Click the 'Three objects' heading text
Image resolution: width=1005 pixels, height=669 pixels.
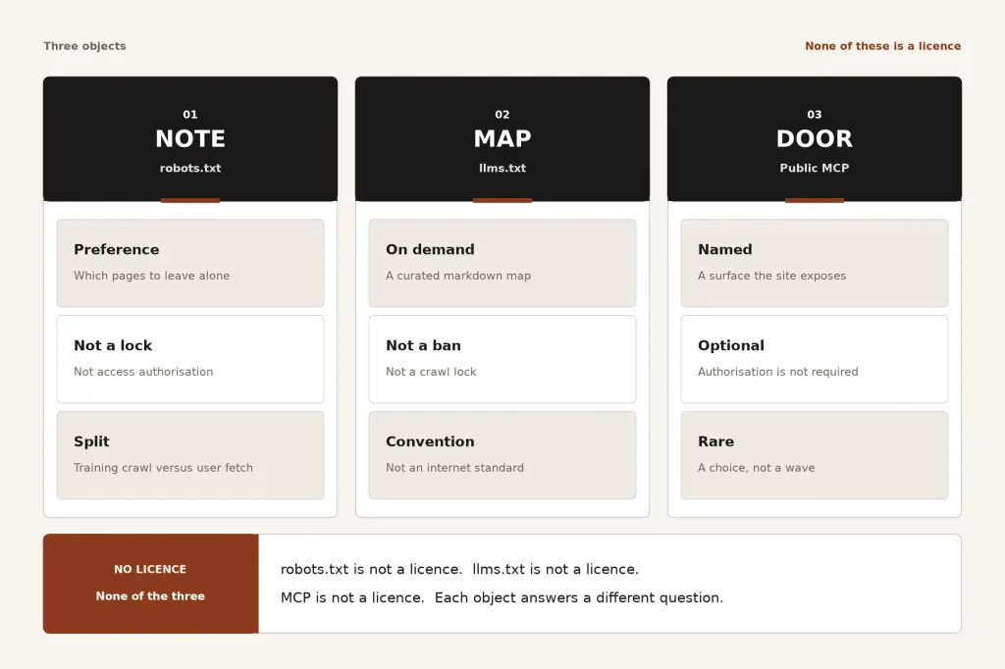coord(84,46)
